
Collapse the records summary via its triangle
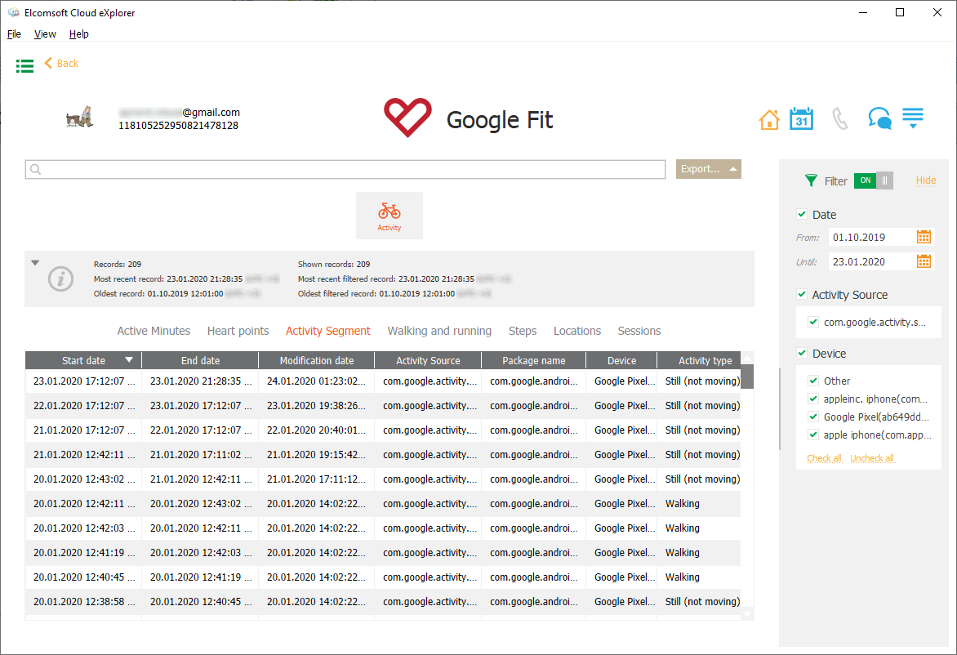coord(34,262)
